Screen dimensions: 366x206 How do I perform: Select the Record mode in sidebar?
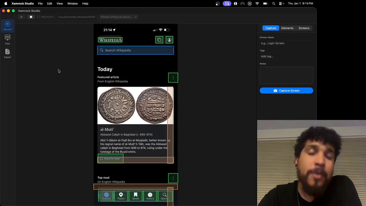pos(8,26)
